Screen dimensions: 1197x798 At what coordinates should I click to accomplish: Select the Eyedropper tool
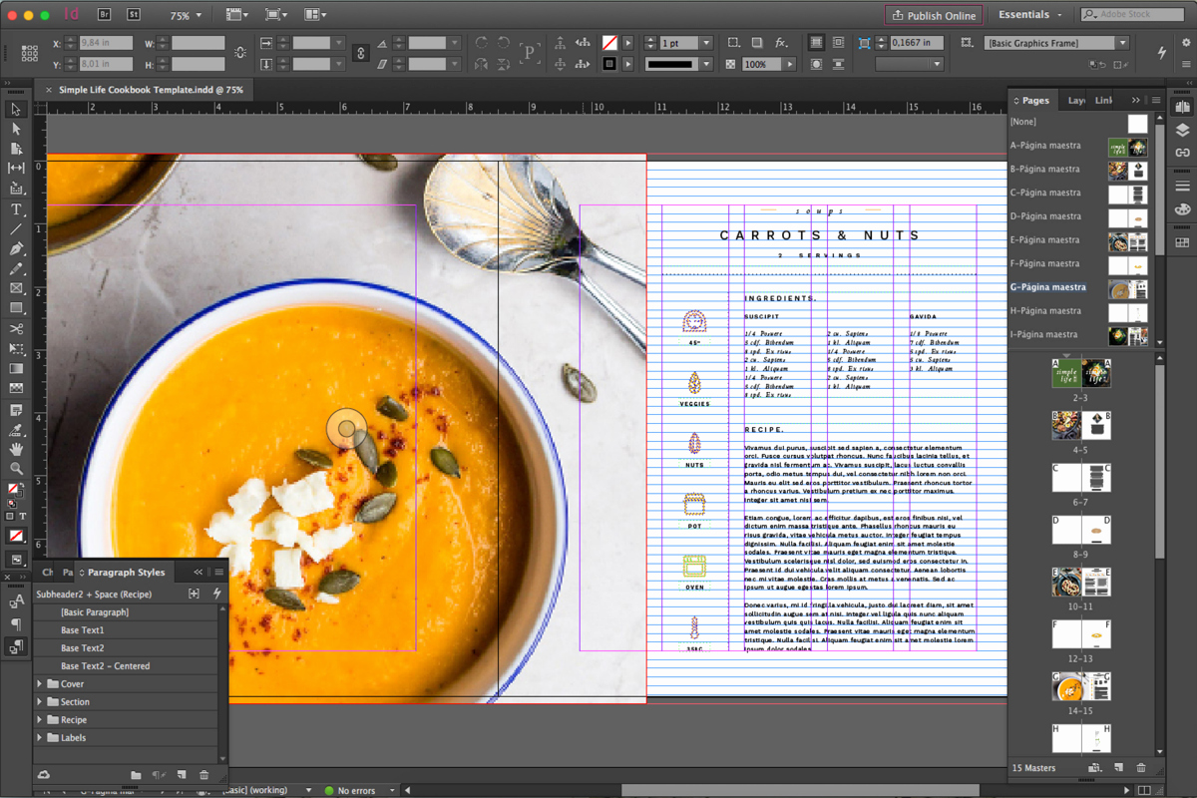[x=16, y=430]
